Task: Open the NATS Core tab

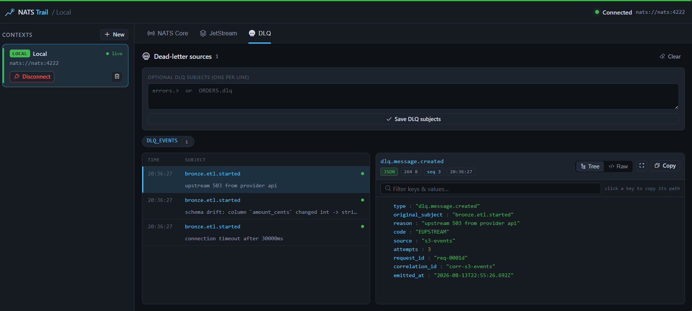Action: pyautogui.click(x=168, y=33)
